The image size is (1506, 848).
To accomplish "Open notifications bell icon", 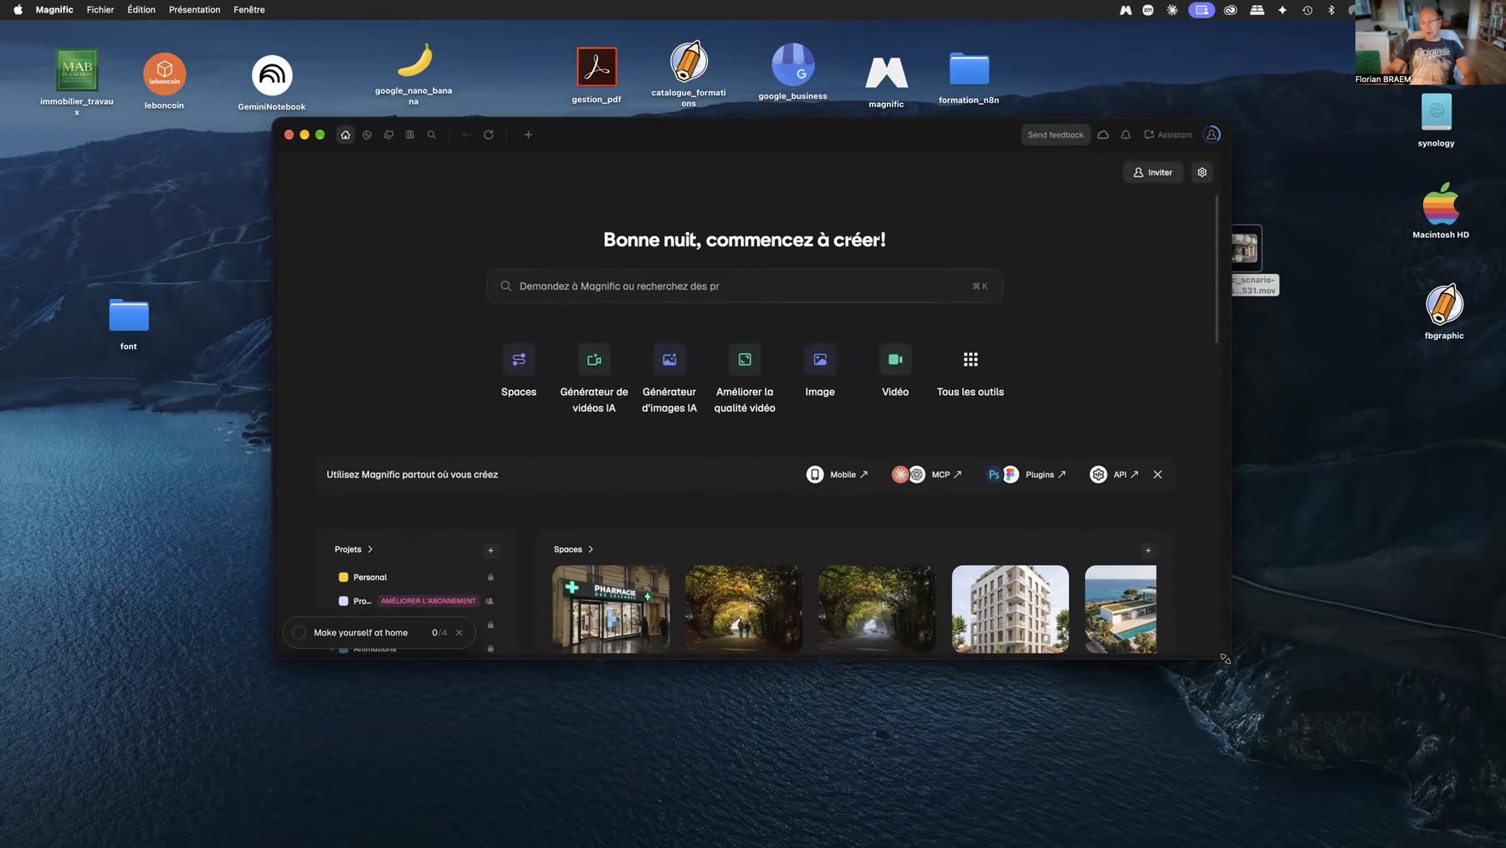I will 1126,135.
